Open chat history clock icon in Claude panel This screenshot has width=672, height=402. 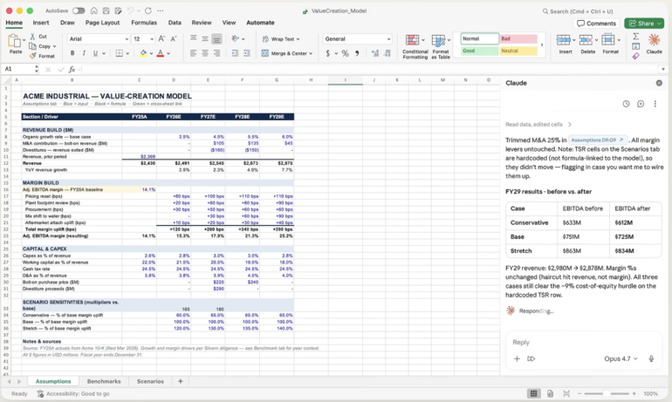(x=626, y=104)
